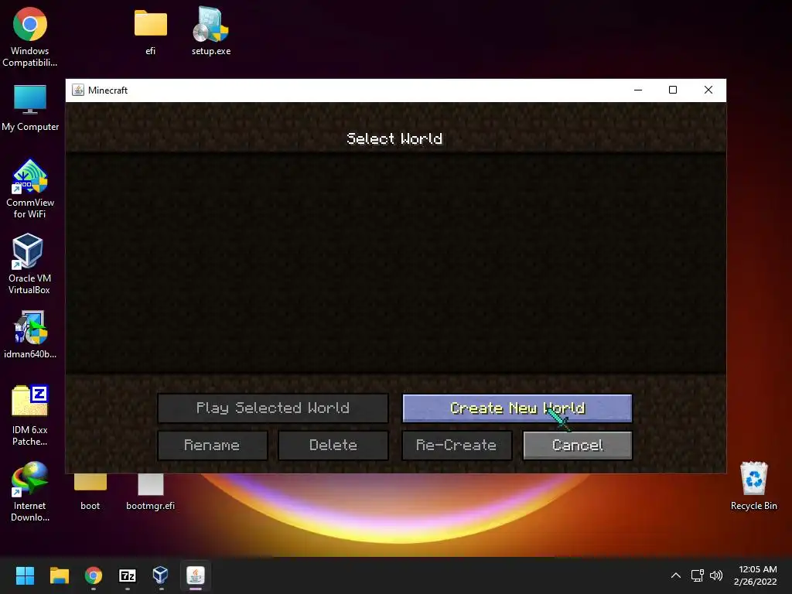Image resolution: width=792 pixels, height=594 pixels.
Task: Select the CommView for WiFi shortcut
Action: (x=30, y=189)
